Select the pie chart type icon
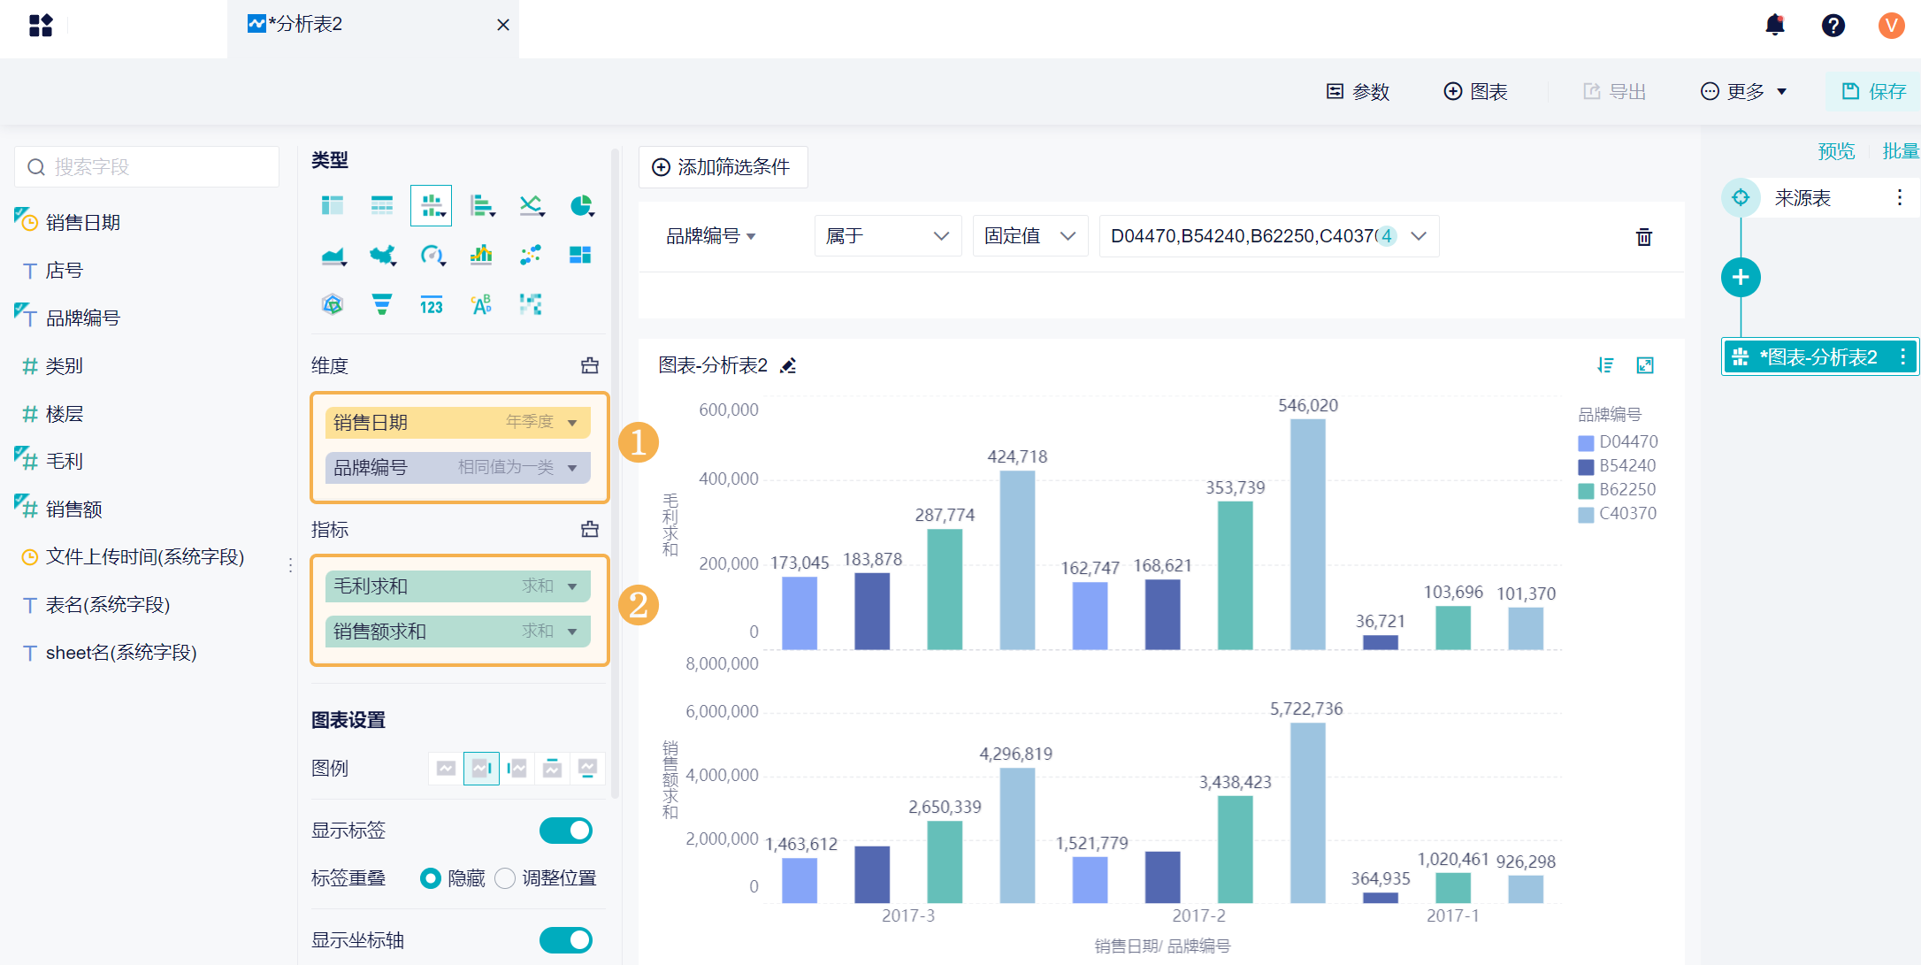The height and width of the screenshot is (965, 1921). coord(581,206)
